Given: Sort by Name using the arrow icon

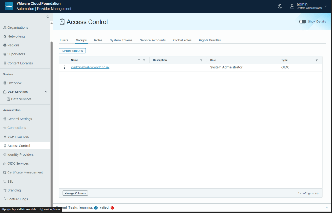Looking at the screenshot, I should click(x=139, y=60).
